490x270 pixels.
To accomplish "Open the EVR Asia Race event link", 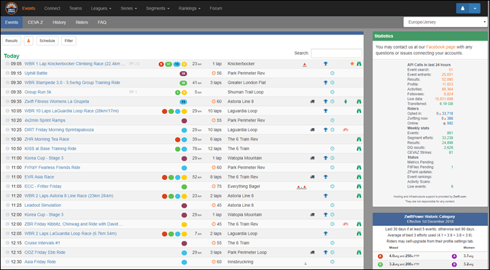I will (39, 177).
